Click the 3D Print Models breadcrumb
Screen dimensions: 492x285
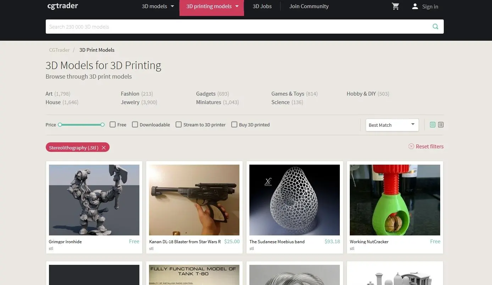point(97,50)
